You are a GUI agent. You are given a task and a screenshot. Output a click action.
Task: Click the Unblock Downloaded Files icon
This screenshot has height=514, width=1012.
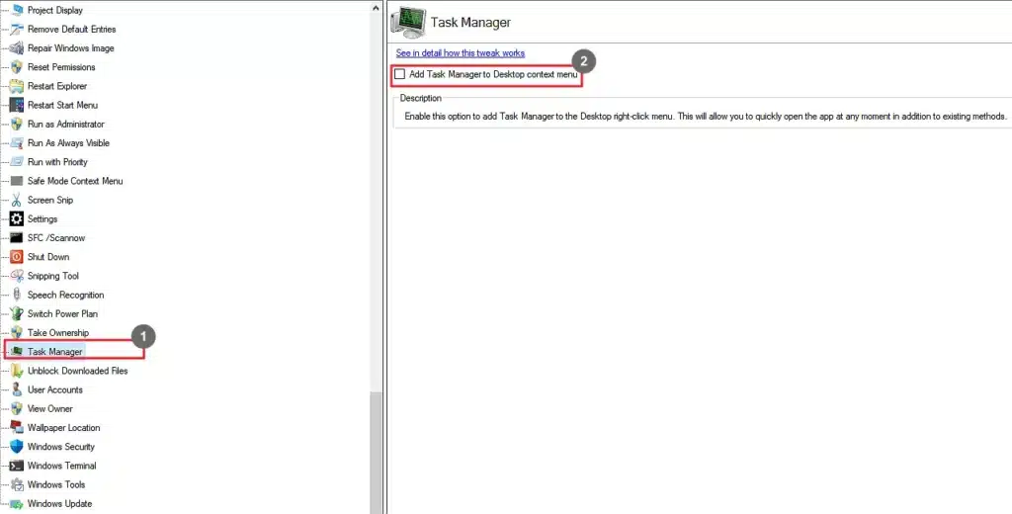[x=17, y=371]
